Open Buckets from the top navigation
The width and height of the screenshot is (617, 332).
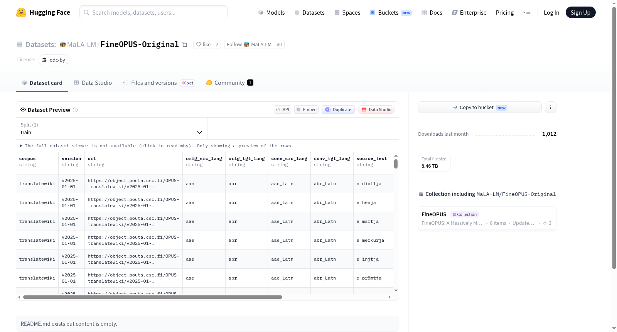point(391,13)
